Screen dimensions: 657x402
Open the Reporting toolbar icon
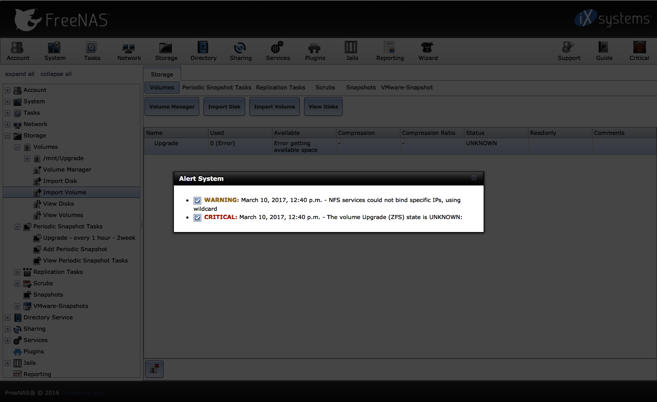pyautogui.click(x=390, y=51)
